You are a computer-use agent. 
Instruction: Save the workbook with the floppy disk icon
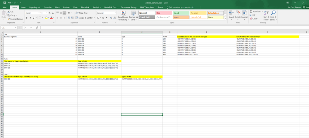point(5,2)
